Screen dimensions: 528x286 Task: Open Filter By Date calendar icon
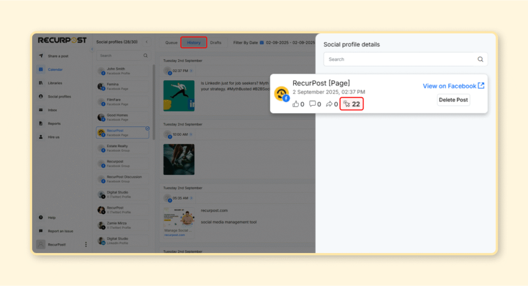(261, 43)
